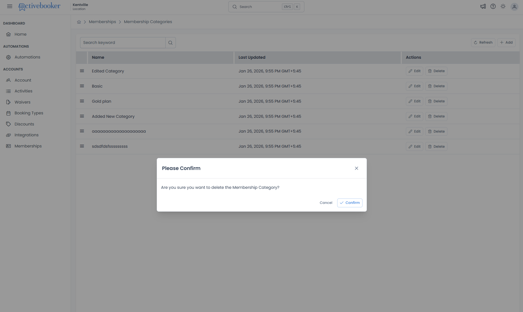The height and width of the screenshot is (312, 523).
Task: Click the home breadcrumb icon
Action: point(79,22)
